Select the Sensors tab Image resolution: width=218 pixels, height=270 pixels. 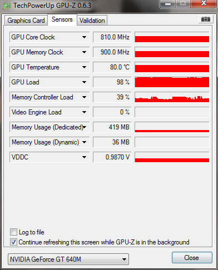coord(62,19)
